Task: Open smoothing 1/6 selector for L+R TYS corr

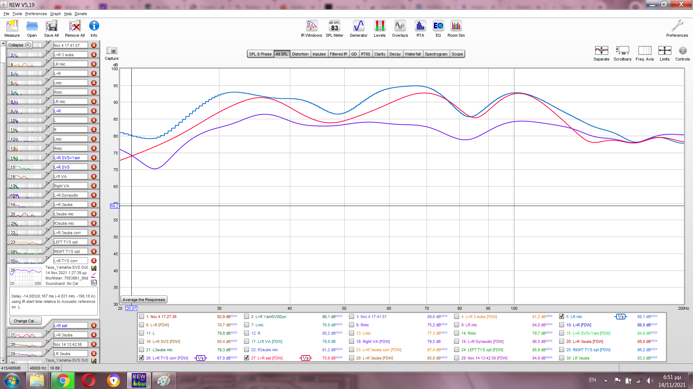Action: tap(200, 358)
